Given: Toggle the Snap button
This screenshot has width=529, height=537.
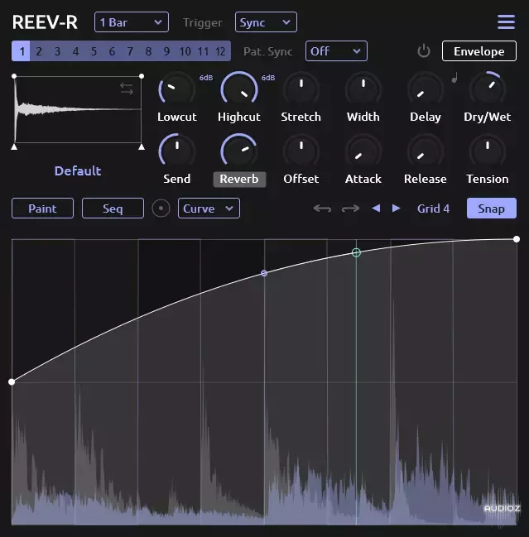Looking at the screenshot, I should 491,209.
